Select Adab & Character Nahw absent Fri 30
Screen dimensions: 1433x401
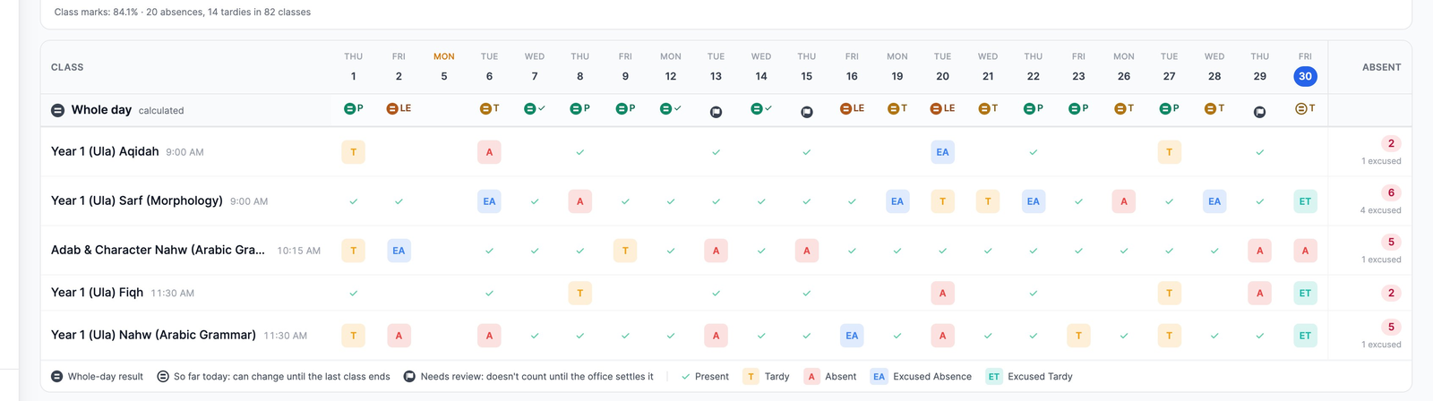(1305, 251)
